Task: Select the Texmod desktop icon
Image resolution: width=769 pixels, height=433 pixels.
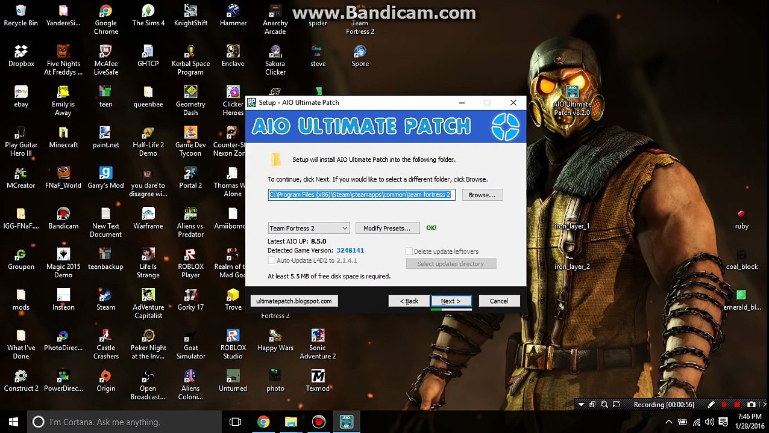Action: click(318, 381)
